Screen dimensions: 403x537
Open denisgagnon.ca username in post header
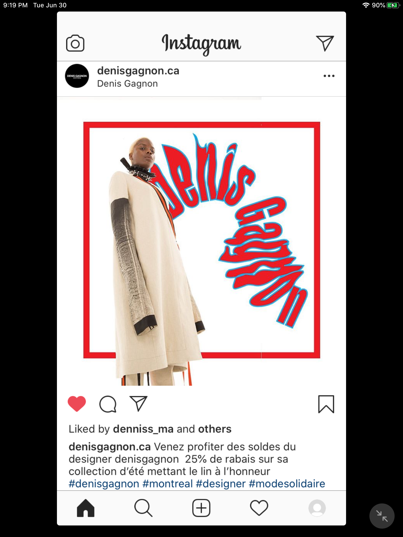[138, 71]
